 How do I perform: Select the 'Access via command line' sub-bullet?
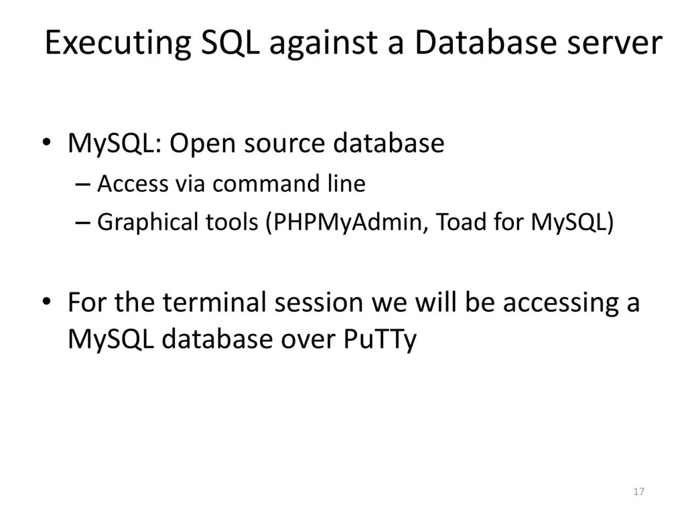point(231,183)
